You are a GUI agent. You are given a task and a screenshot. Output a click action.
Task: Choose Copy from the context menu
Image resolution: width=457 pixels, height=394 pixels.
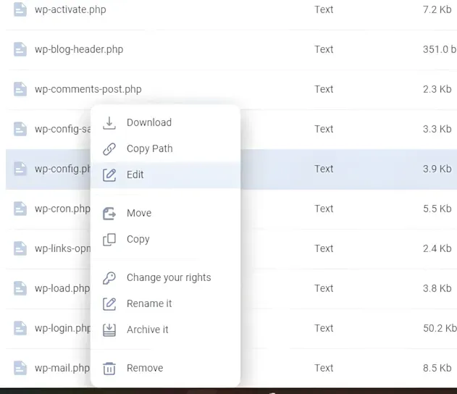(165, 239)
